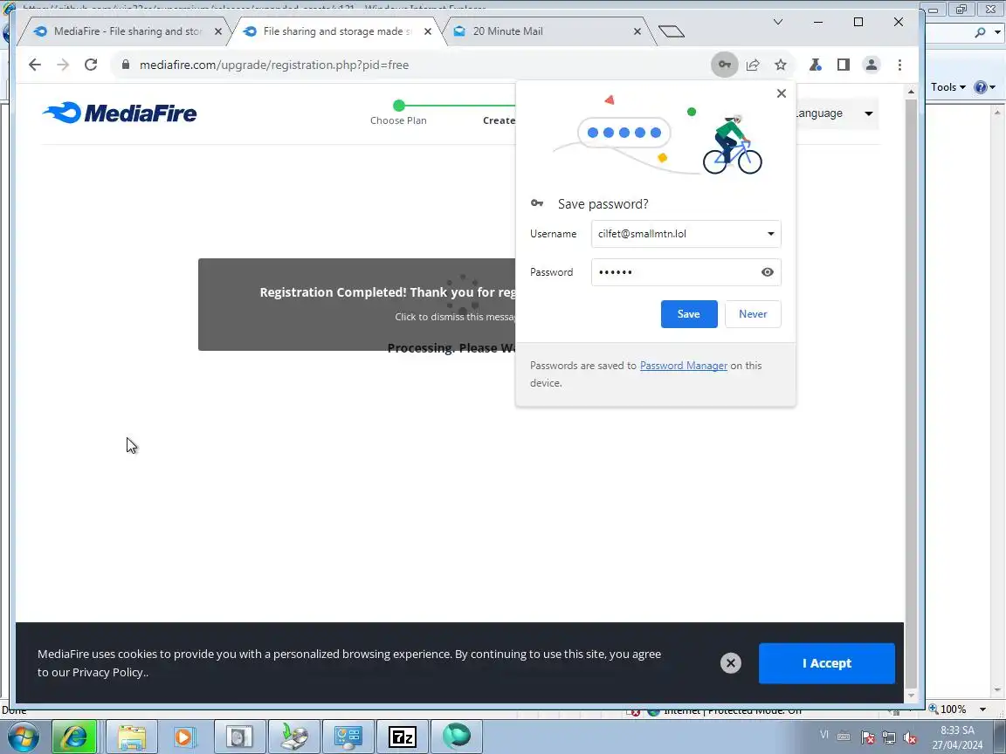Open the 7-Zip taskbar icon
Image resolution: width=1006 pixels, height=754 pixels.
tap(403, 737)
